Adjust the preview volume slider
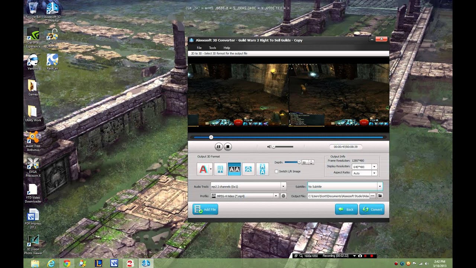The height and width of the screenshot is (268, 476). tap(283, 147)
